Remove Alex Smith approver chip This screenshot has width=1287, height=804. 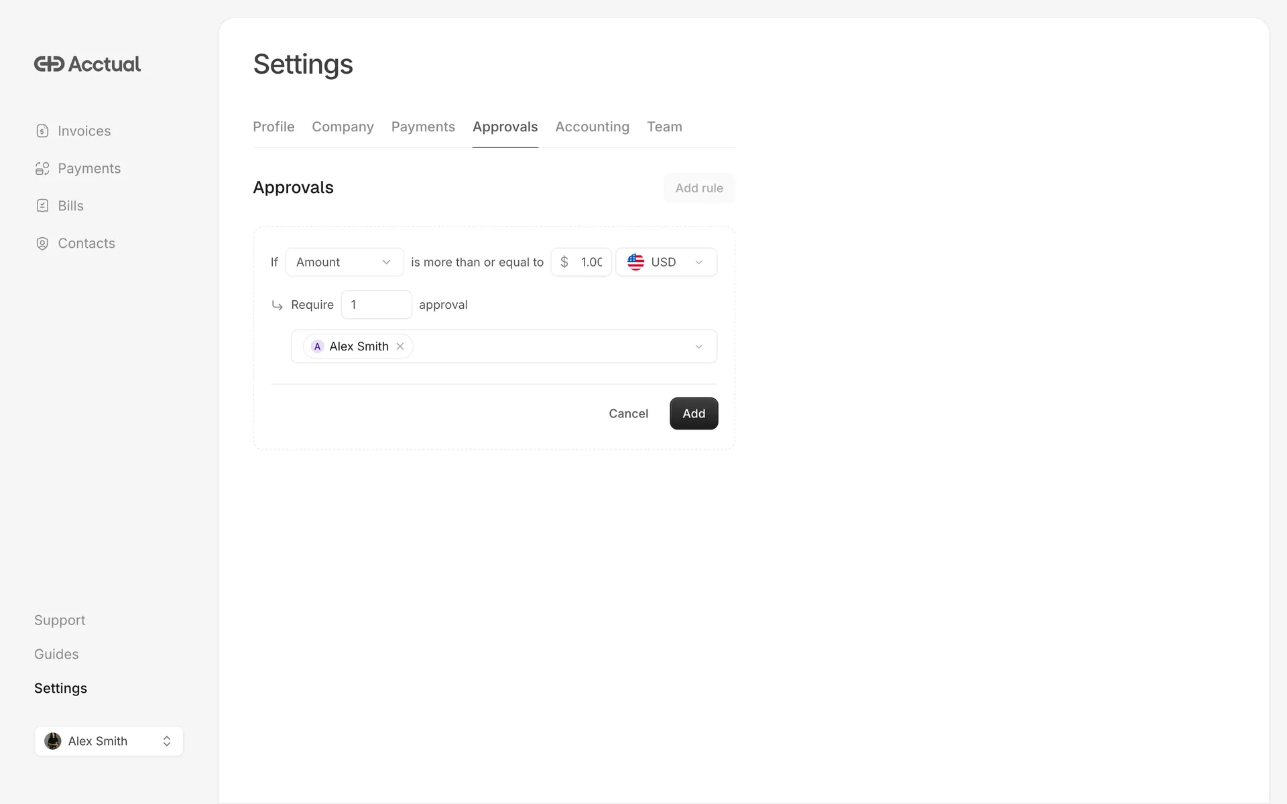(400, 346)
